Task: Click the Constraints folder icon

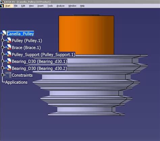Action: pos(8,75)
